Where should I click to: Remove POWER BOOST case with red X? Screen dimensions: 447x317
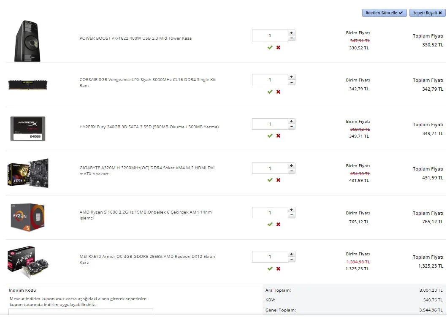point(278,48)
